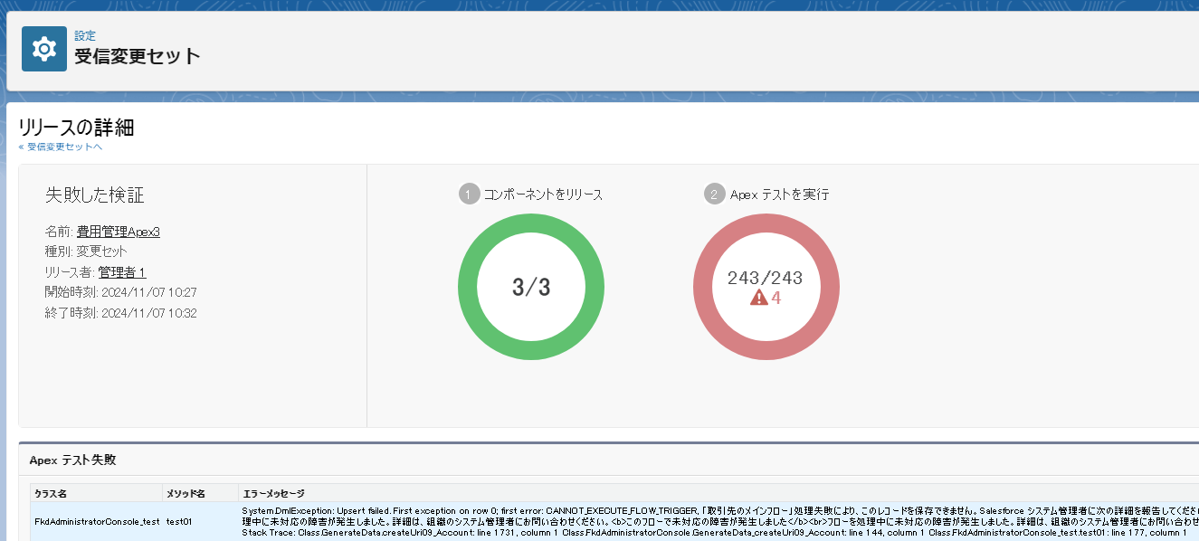Image resolution: width=1199 pixels, height=541 pixels.
Task: Click the Apex テスト失敗 section header
Action: click(72, 460)
